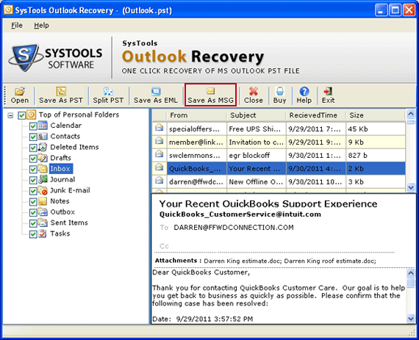419x340 pixels.
Task: Sort emails by RecievedTime column
Action: (x=316, y=115)
